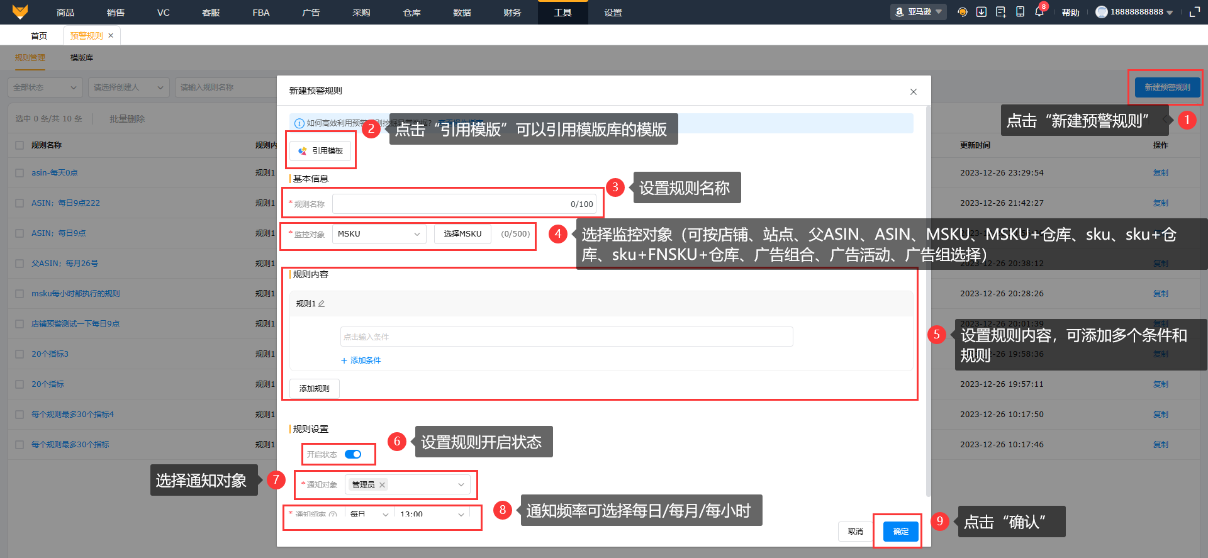Click the help question mark beside 通知频率
This screenshot has width=1208, height=558.
(333, 515)
